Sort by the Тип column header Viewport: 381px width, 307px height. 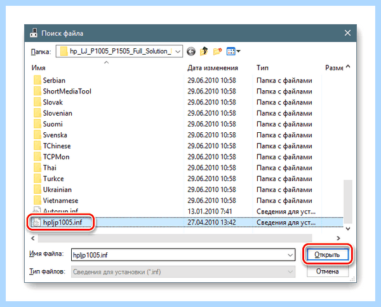point(262,68)
